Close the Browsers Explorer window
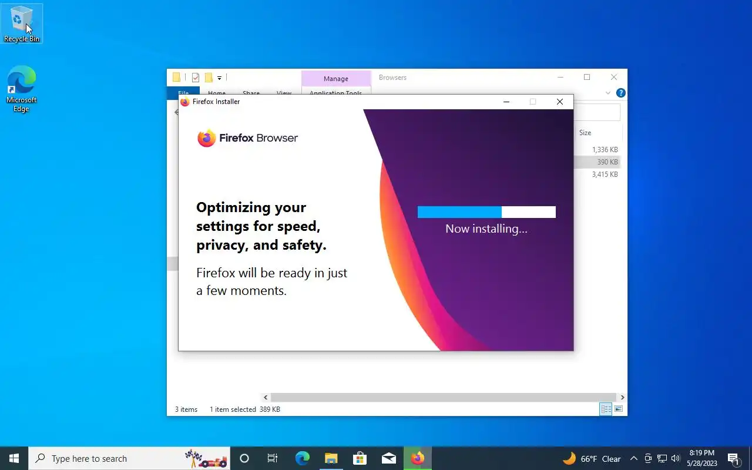The image size is (752, 470). [x=614, y=78]
